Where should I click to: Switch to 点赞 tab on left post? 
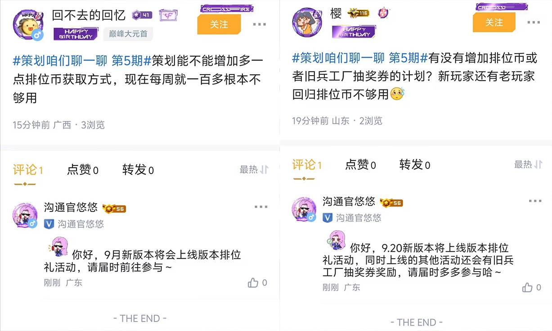pyautogui.click(x=83, y=170)
